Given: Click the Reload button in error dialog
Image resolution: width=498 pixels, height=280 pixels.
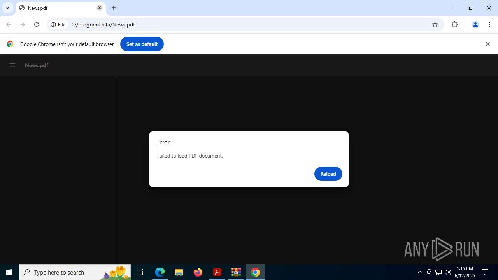Looking at the screenshot, I should (328, 174).
